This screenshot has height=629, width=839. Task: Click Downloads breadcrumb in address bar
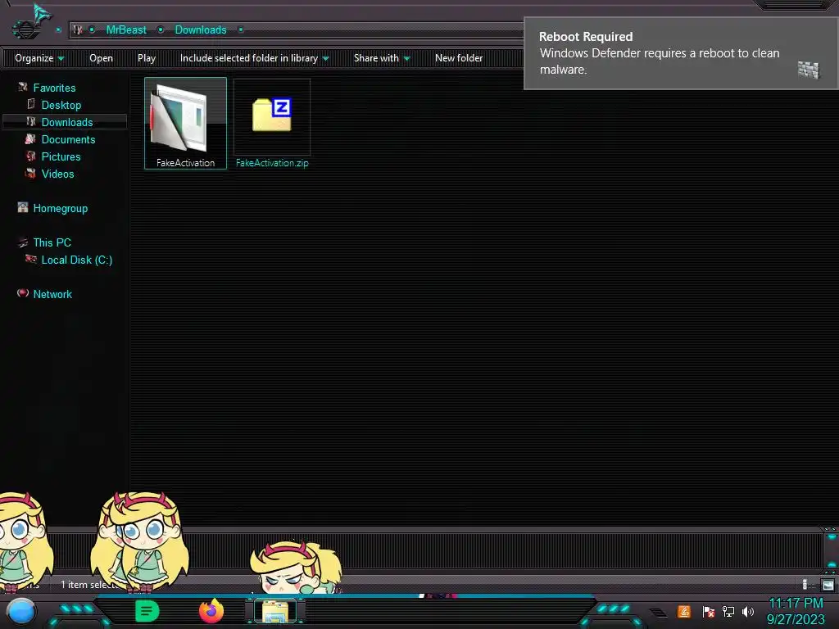[x=201, y=30]
